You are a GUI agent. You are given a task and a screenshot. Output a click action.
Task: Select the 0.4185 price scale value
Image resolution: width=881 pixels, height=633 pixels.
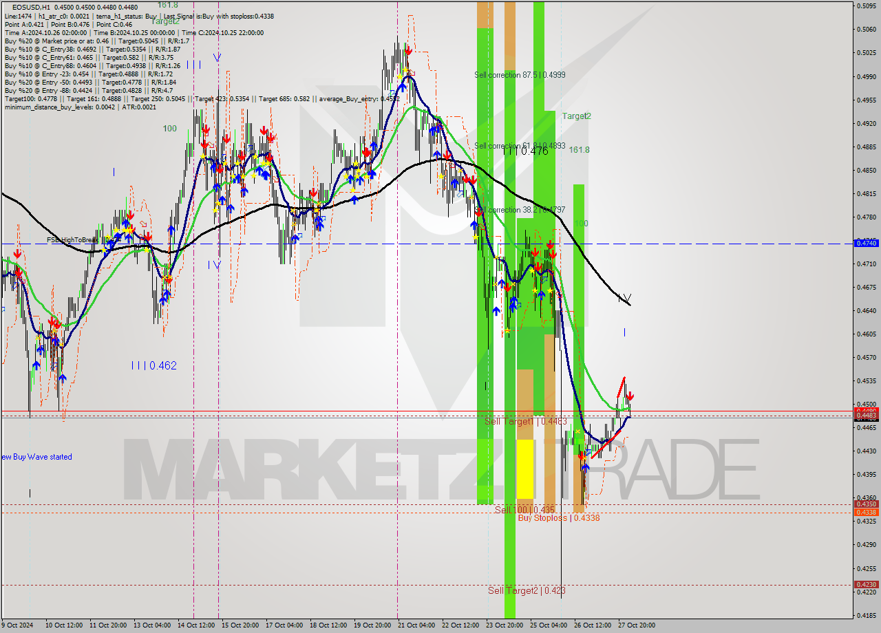coord(867,616)
